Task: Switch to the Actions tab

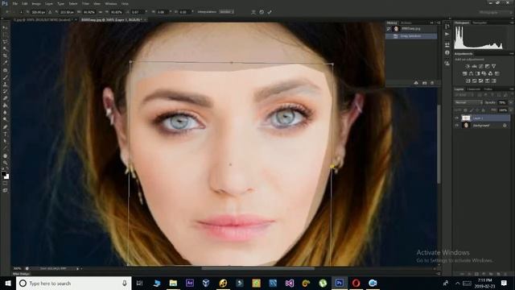Action: (406, 23)
